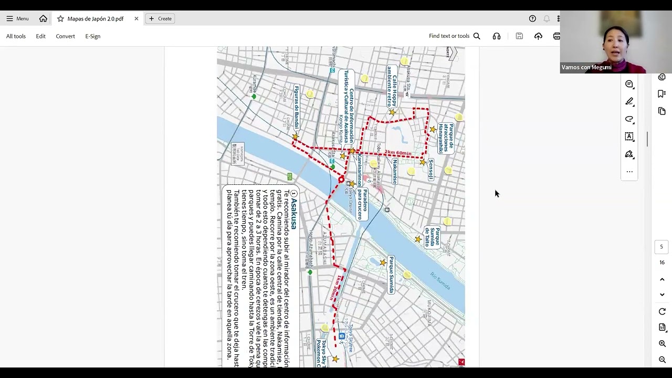Select the Sign/fill fountain pen tool

pyautogui.click(x=629, y=154)
